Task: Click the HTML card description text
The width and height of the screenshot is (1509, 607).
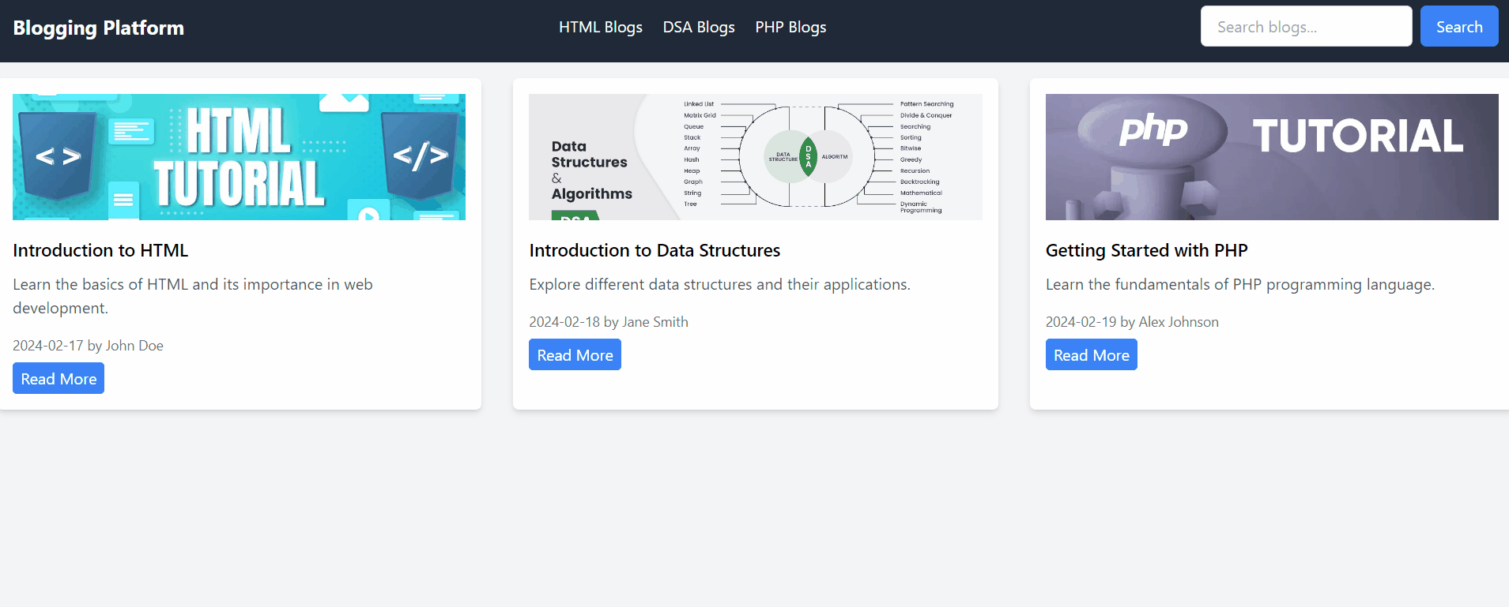Action: click(x=193, y=296)
